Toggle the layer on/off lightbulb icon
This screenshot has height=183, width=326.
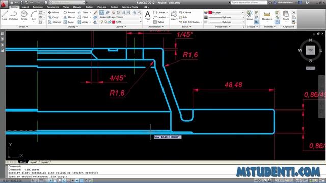tap(102, 22)
